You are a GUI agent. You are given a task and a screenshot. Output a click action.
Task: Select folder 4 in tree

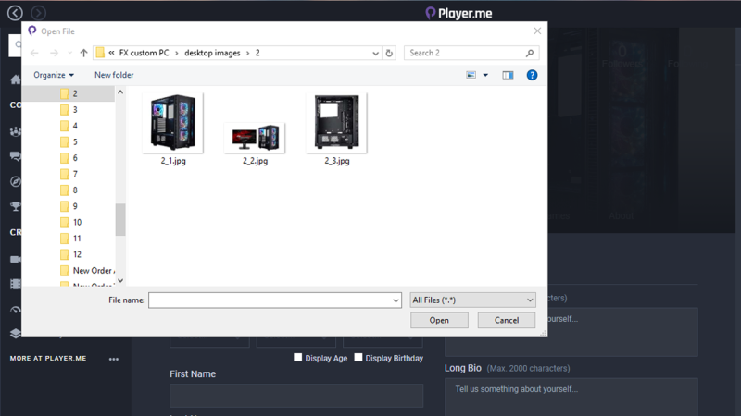pyautogui.click(x=69, y=126)
